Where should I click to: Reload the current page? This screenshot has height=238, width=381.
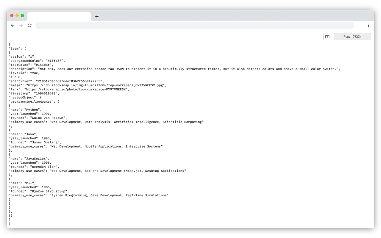pos(29,25)
